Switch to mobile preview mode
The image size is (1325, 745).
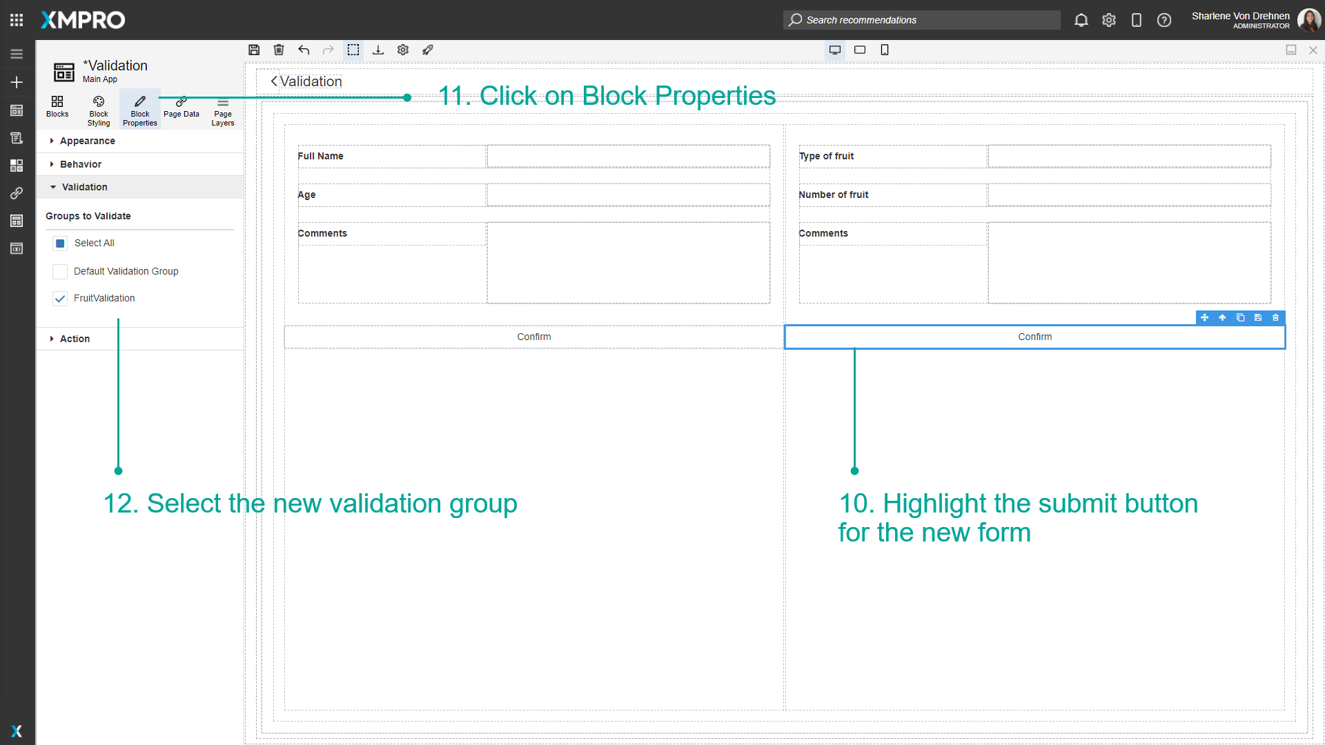(x=885, y=50)
